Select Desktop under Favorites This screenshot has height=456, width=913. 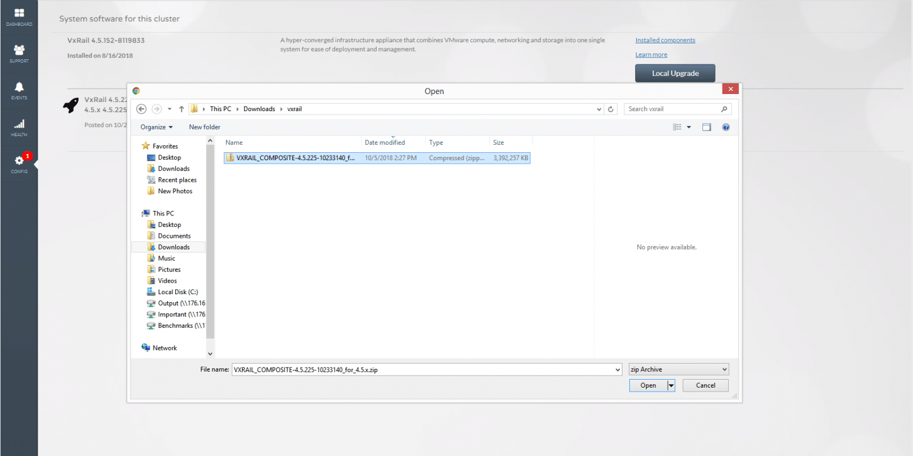click(164, 157)
